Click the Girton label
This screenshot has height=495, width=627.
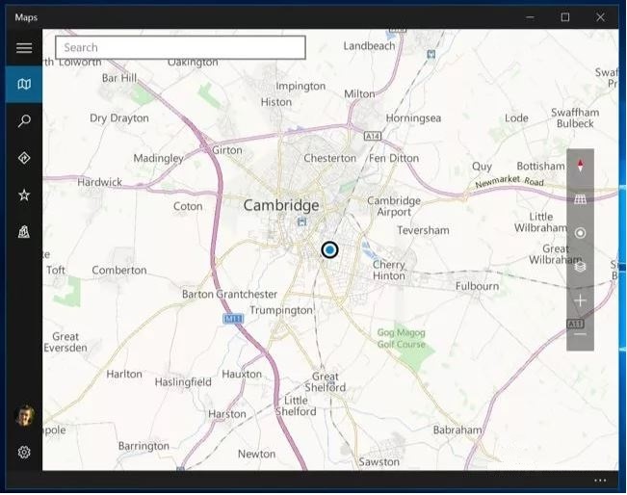pos(227,150)
